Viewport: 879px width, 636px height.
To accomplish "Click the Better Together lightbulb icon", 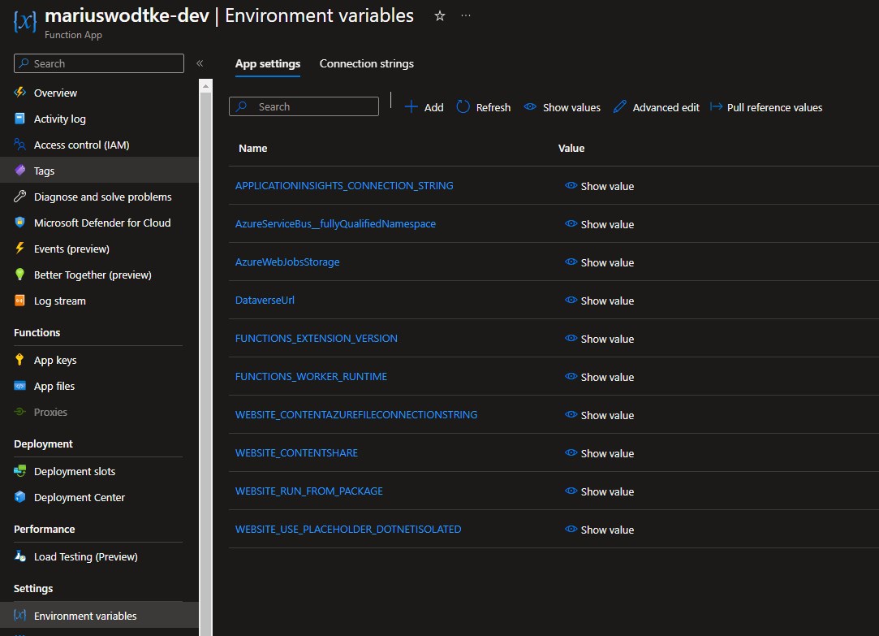I will point(19,275).
